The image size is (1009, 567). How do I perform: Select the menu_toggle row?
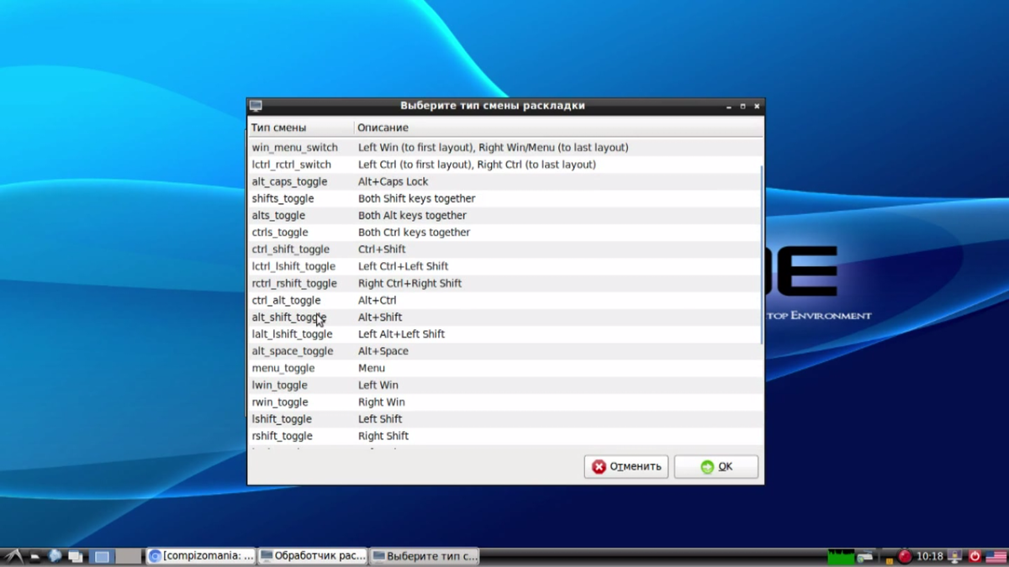click(x=504, y=368)
